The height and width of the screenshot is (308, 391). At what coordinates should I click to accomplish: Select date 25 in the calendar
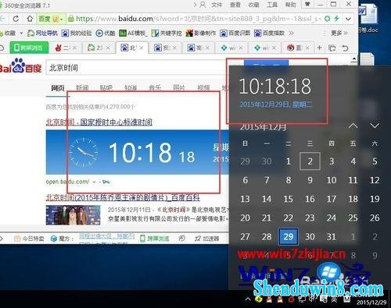coord(353,218)
